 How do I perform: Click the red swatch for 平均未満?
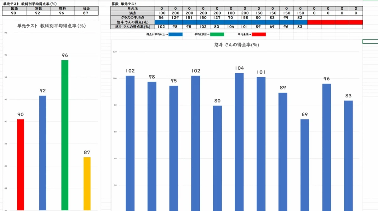259,34
